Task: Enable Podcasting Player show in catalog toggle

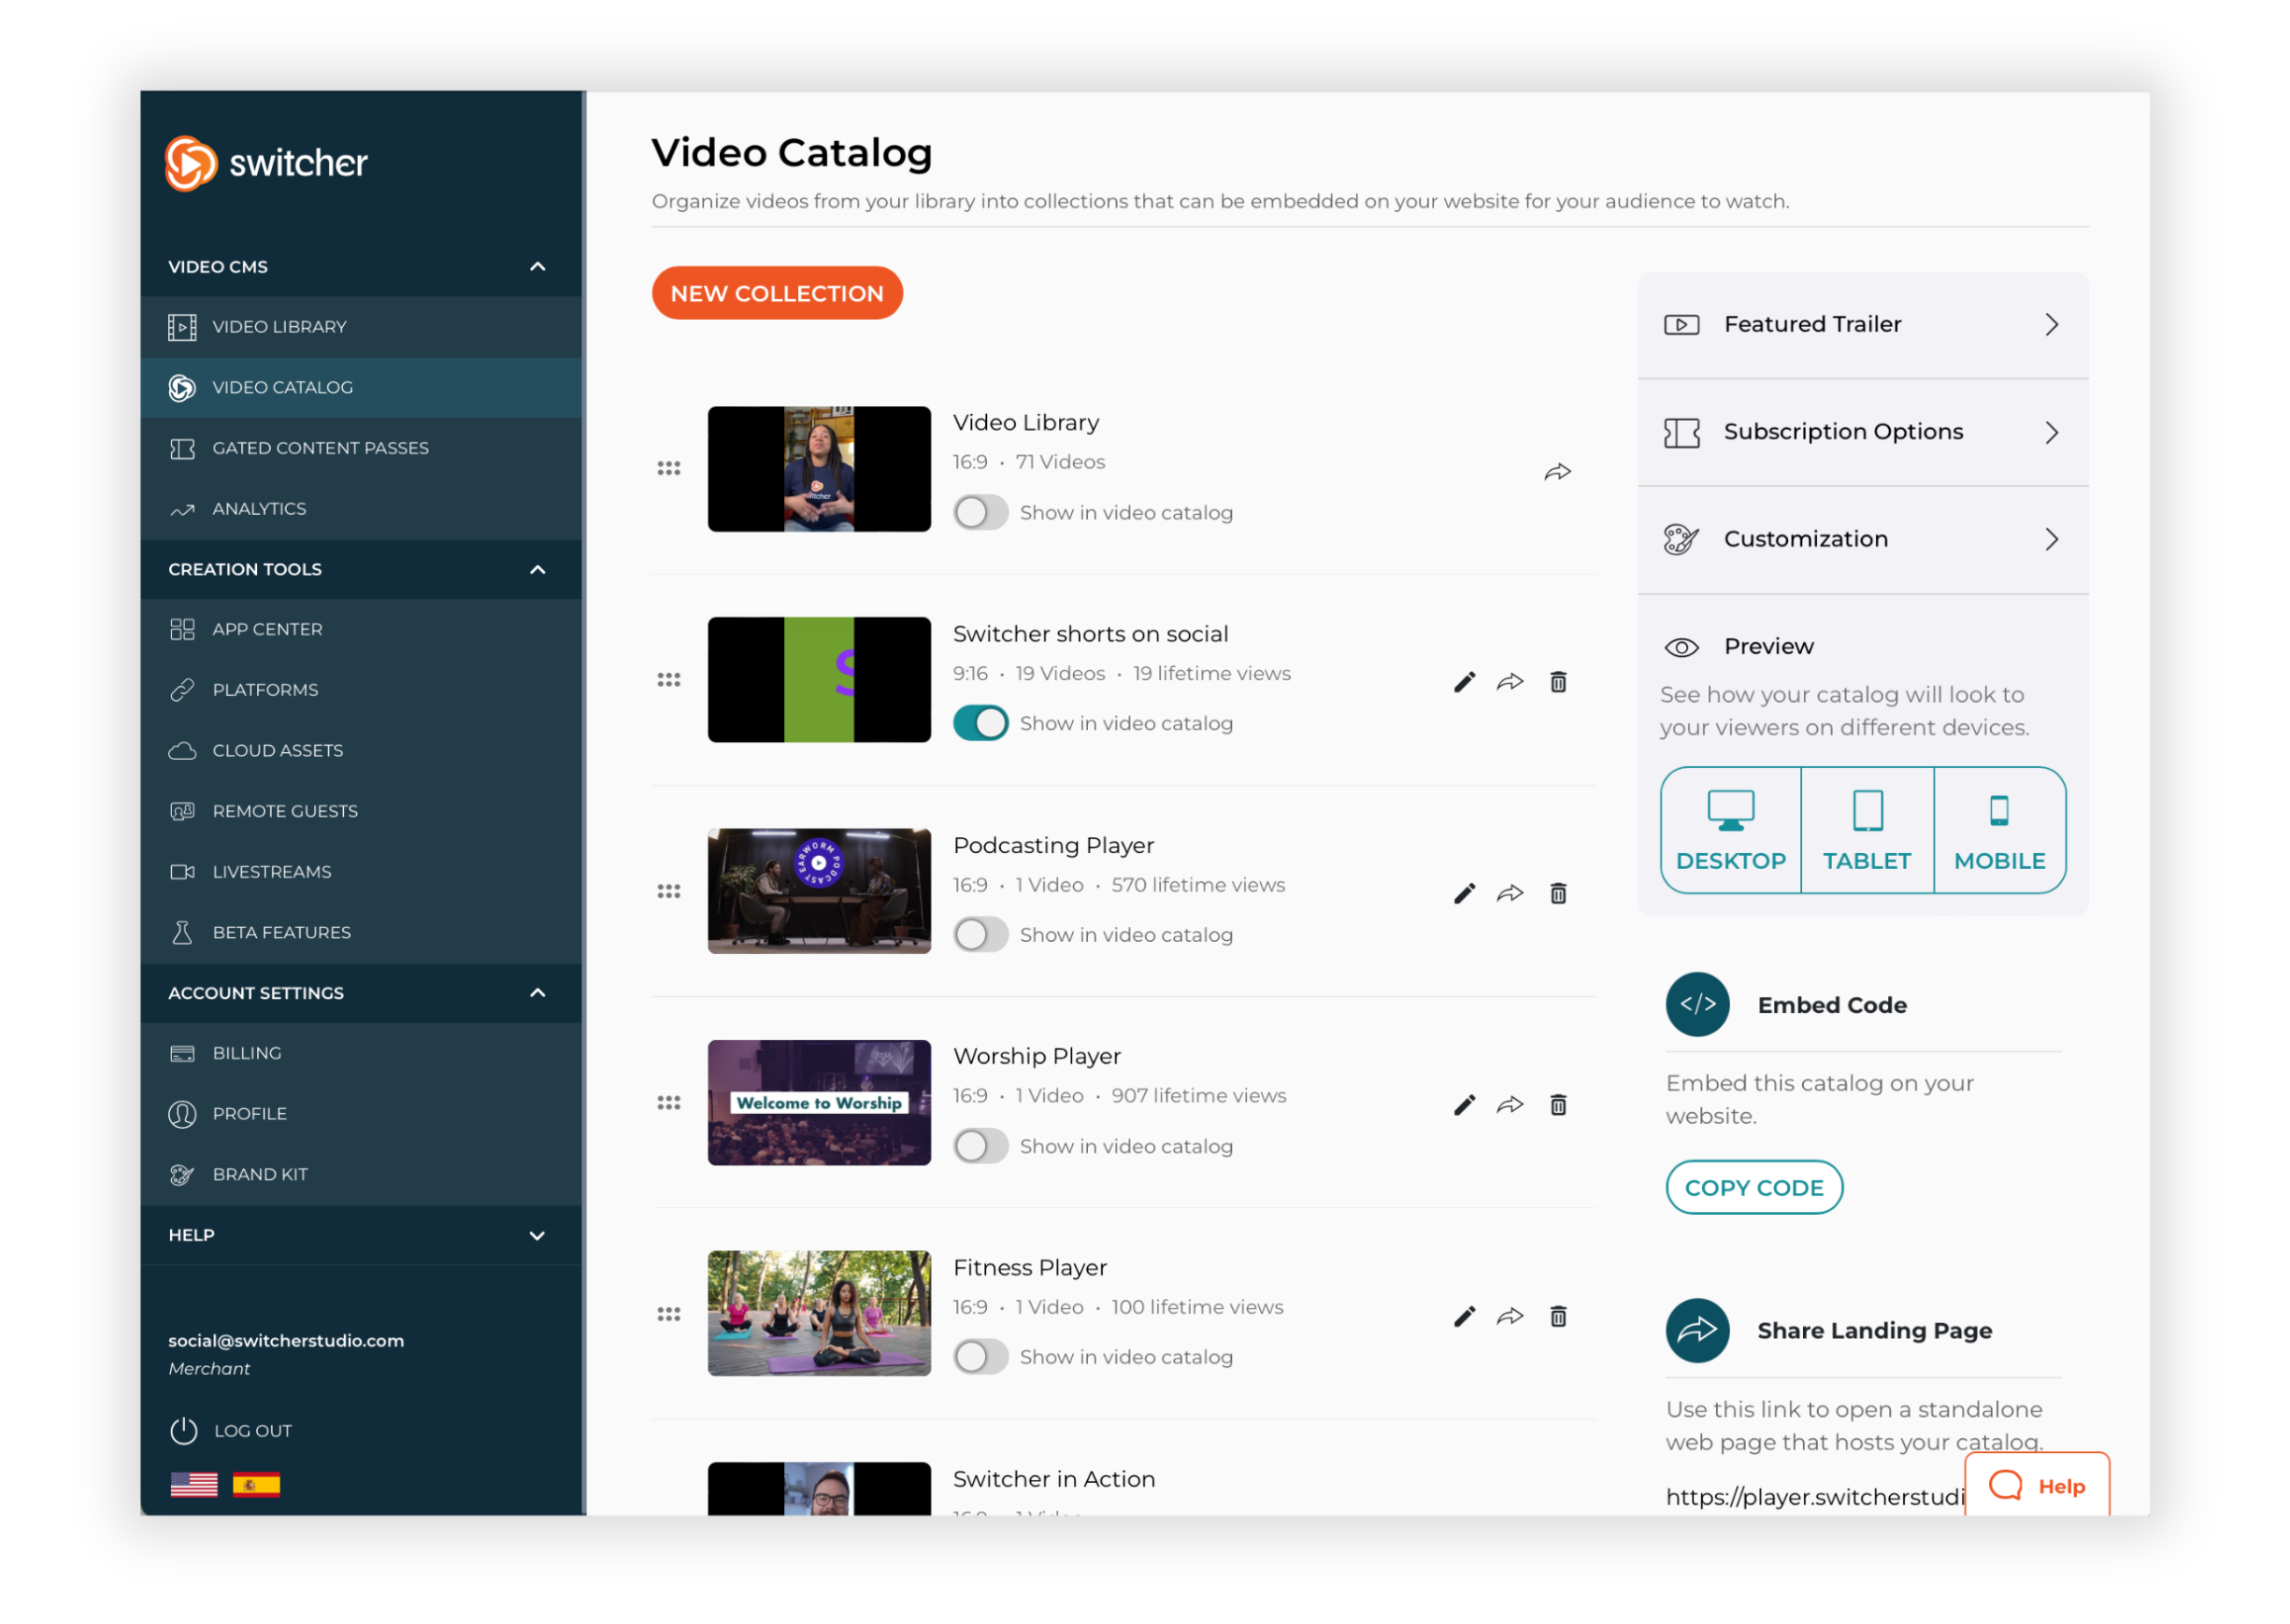Action: 980,935
